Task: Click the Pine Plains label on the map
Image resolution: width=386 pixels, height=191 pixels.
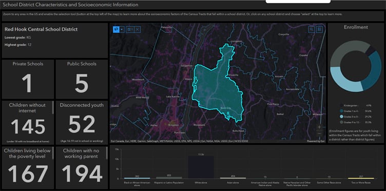Action: tap(273, 104)
